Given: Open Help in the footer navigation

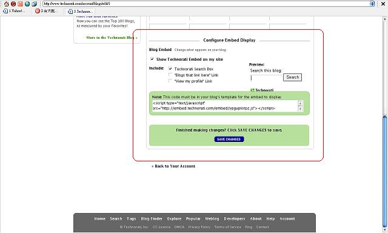Looking at the screenshot, I should (x=270, y=218).
